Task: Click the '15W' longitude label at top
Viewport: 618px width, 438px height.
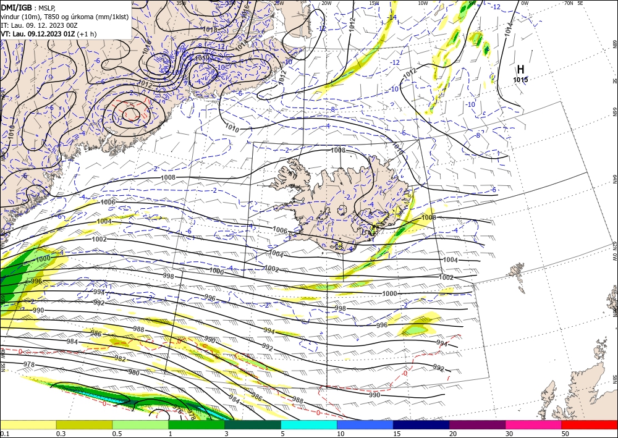Action: [x=374, y=3]
